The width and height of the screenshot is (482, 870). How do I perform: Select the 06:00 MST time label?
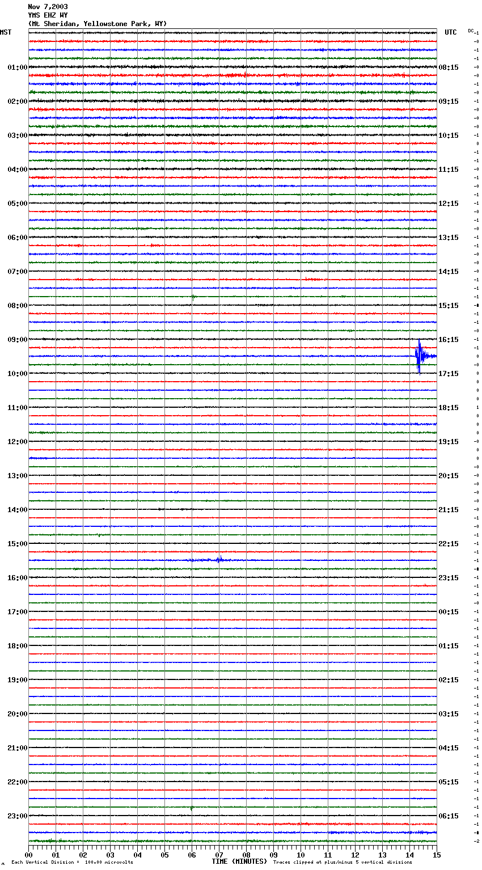(x=18, y=238)
